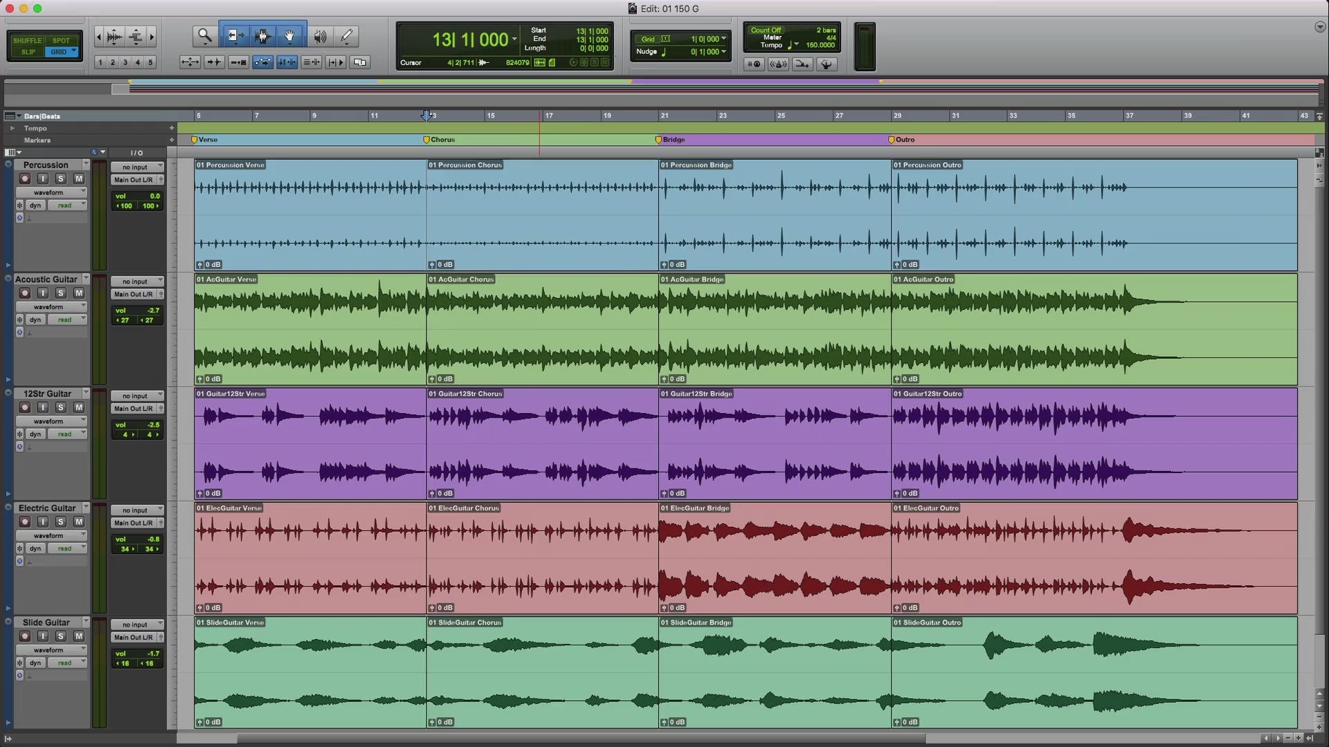The image size is (1329, 747).
Task: Switch to Slip edit mode
Action: (28, 52)
